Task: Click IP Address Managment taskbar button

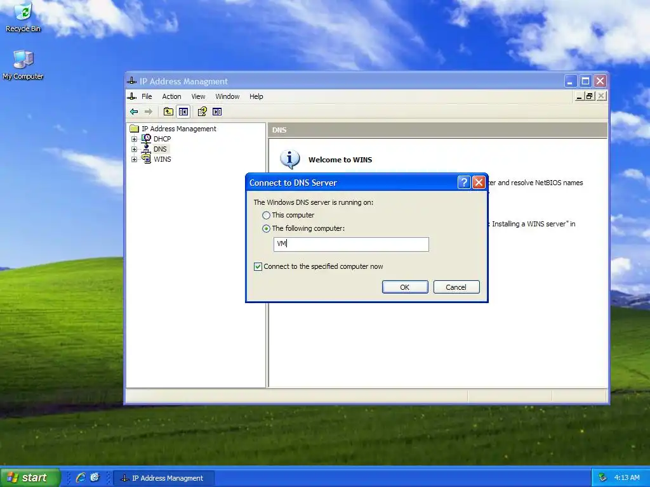Action: pos(164,478)
